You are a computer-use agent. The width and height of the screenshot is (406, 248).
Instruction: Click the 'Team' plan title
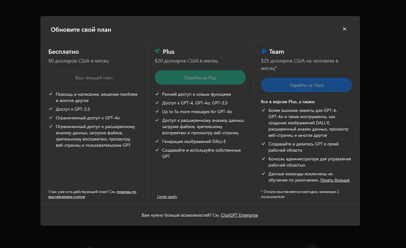click(277, 52)
